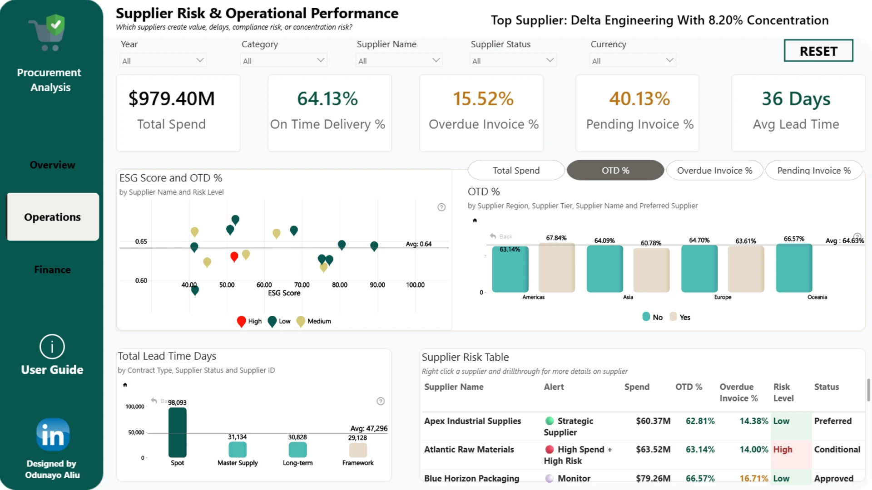The image size is (872, 490).
Task: Click the drill-up arrow on Total Lead Time chart
Action: tap(125, 385)
